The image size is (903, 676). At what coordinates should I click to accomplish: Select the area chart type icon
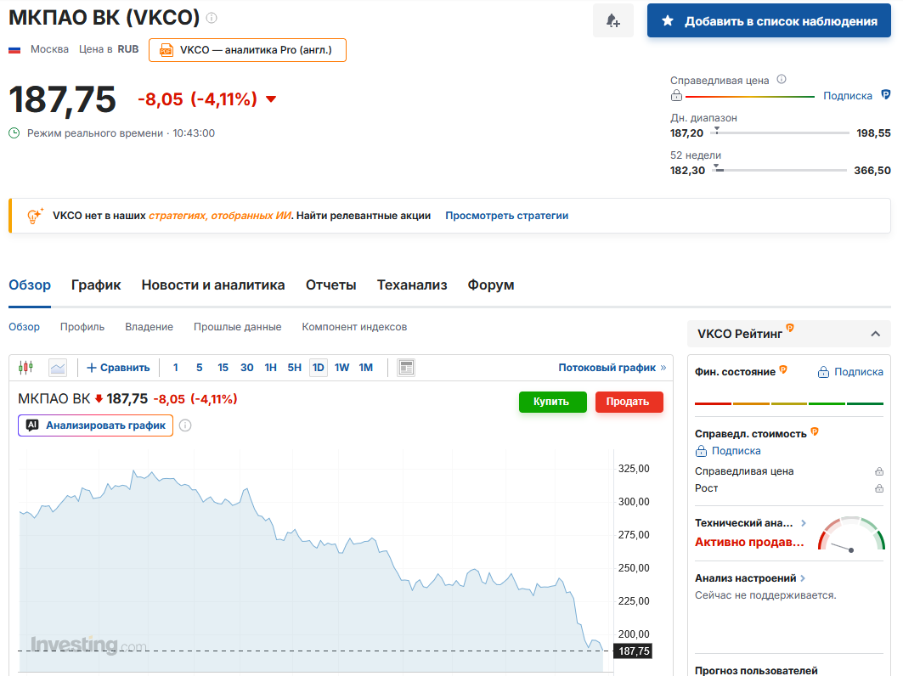click(x=58, y=368)
